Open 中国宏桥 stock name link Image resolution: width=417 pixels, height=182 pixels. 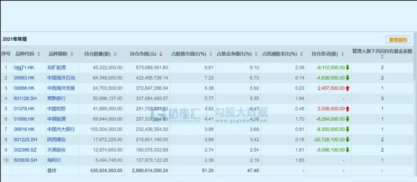[x=56, y=109]
